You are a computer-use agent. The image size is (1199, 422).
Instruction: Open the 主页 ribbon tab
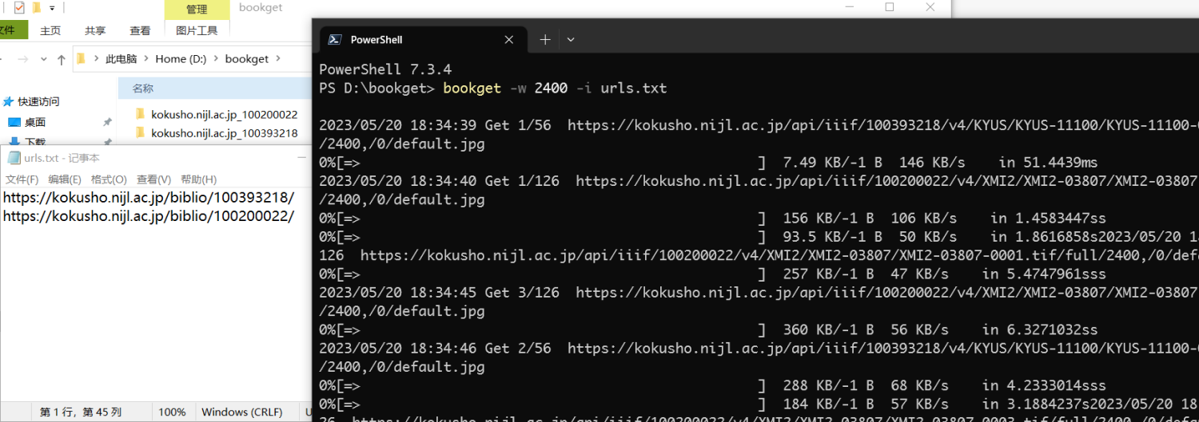click(x=50, y=30)
